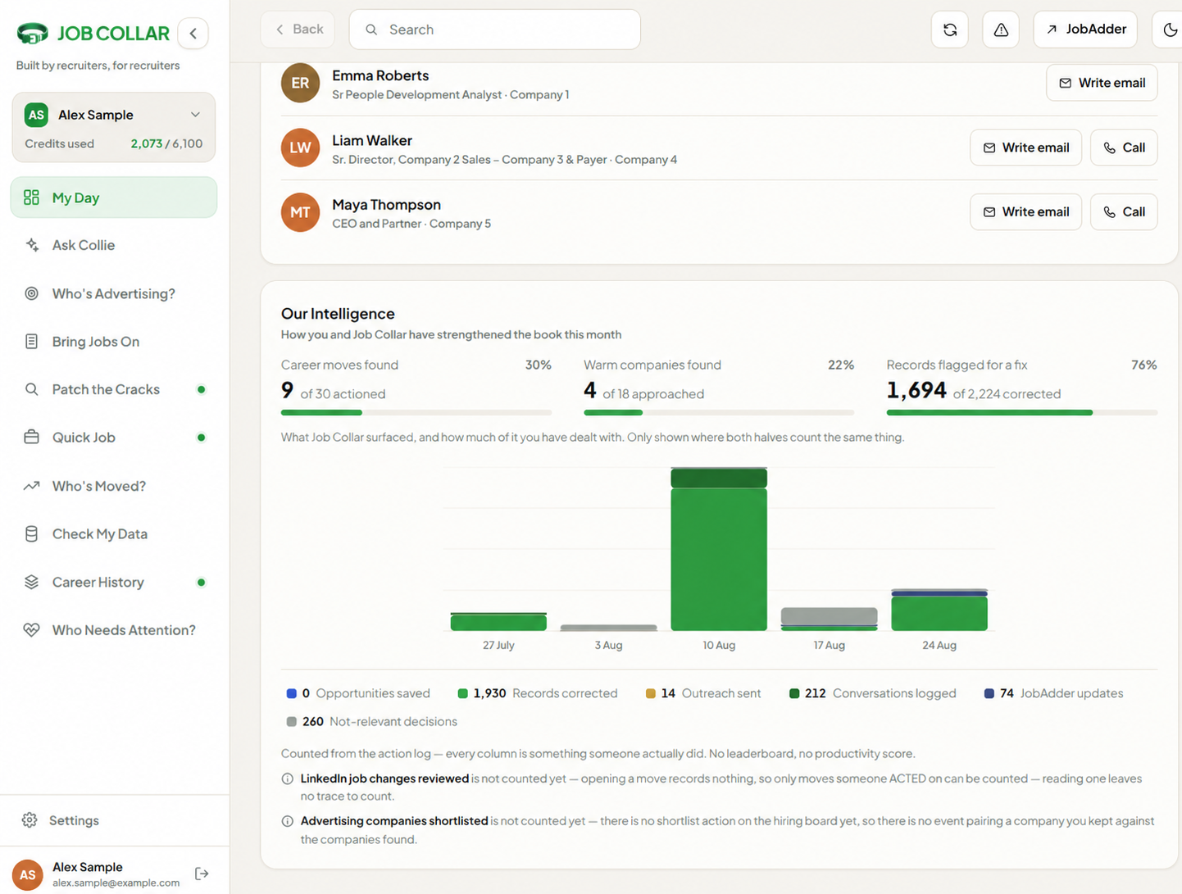The width and height of the screenshot is (1182, 894).
Task: Click the info icon beside Advertising companies shortlisted
Action: tap(288, 821)
